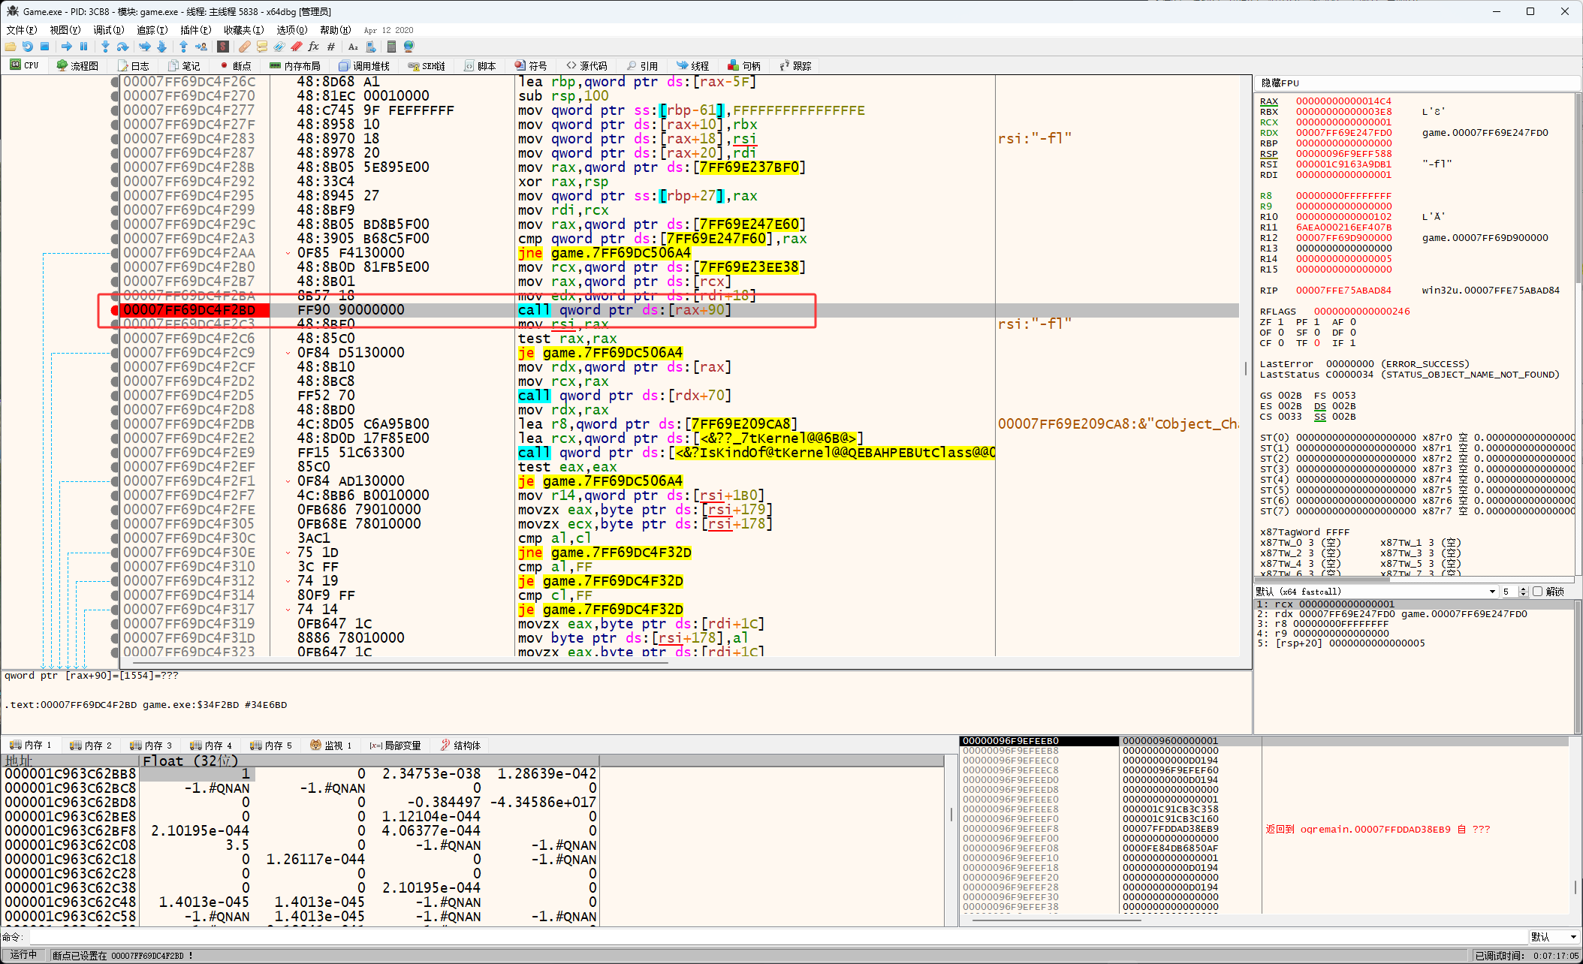Switch to the 断点 tab

tap(236, 66)
